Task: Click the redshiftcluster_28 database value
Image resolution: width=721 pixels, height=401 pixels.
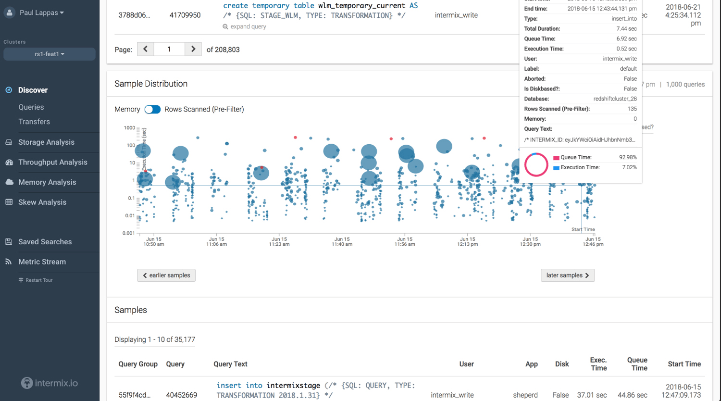Action: click(615, 99)
